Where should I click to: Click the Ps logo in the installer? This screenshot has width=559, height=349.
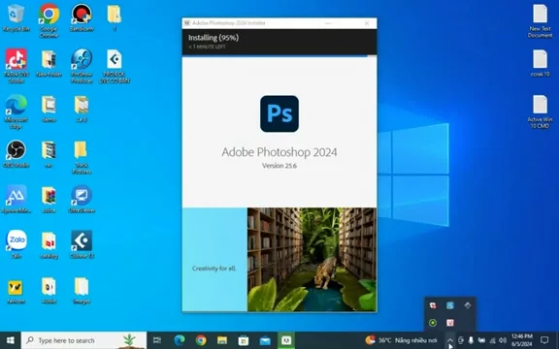coord(279,113)
